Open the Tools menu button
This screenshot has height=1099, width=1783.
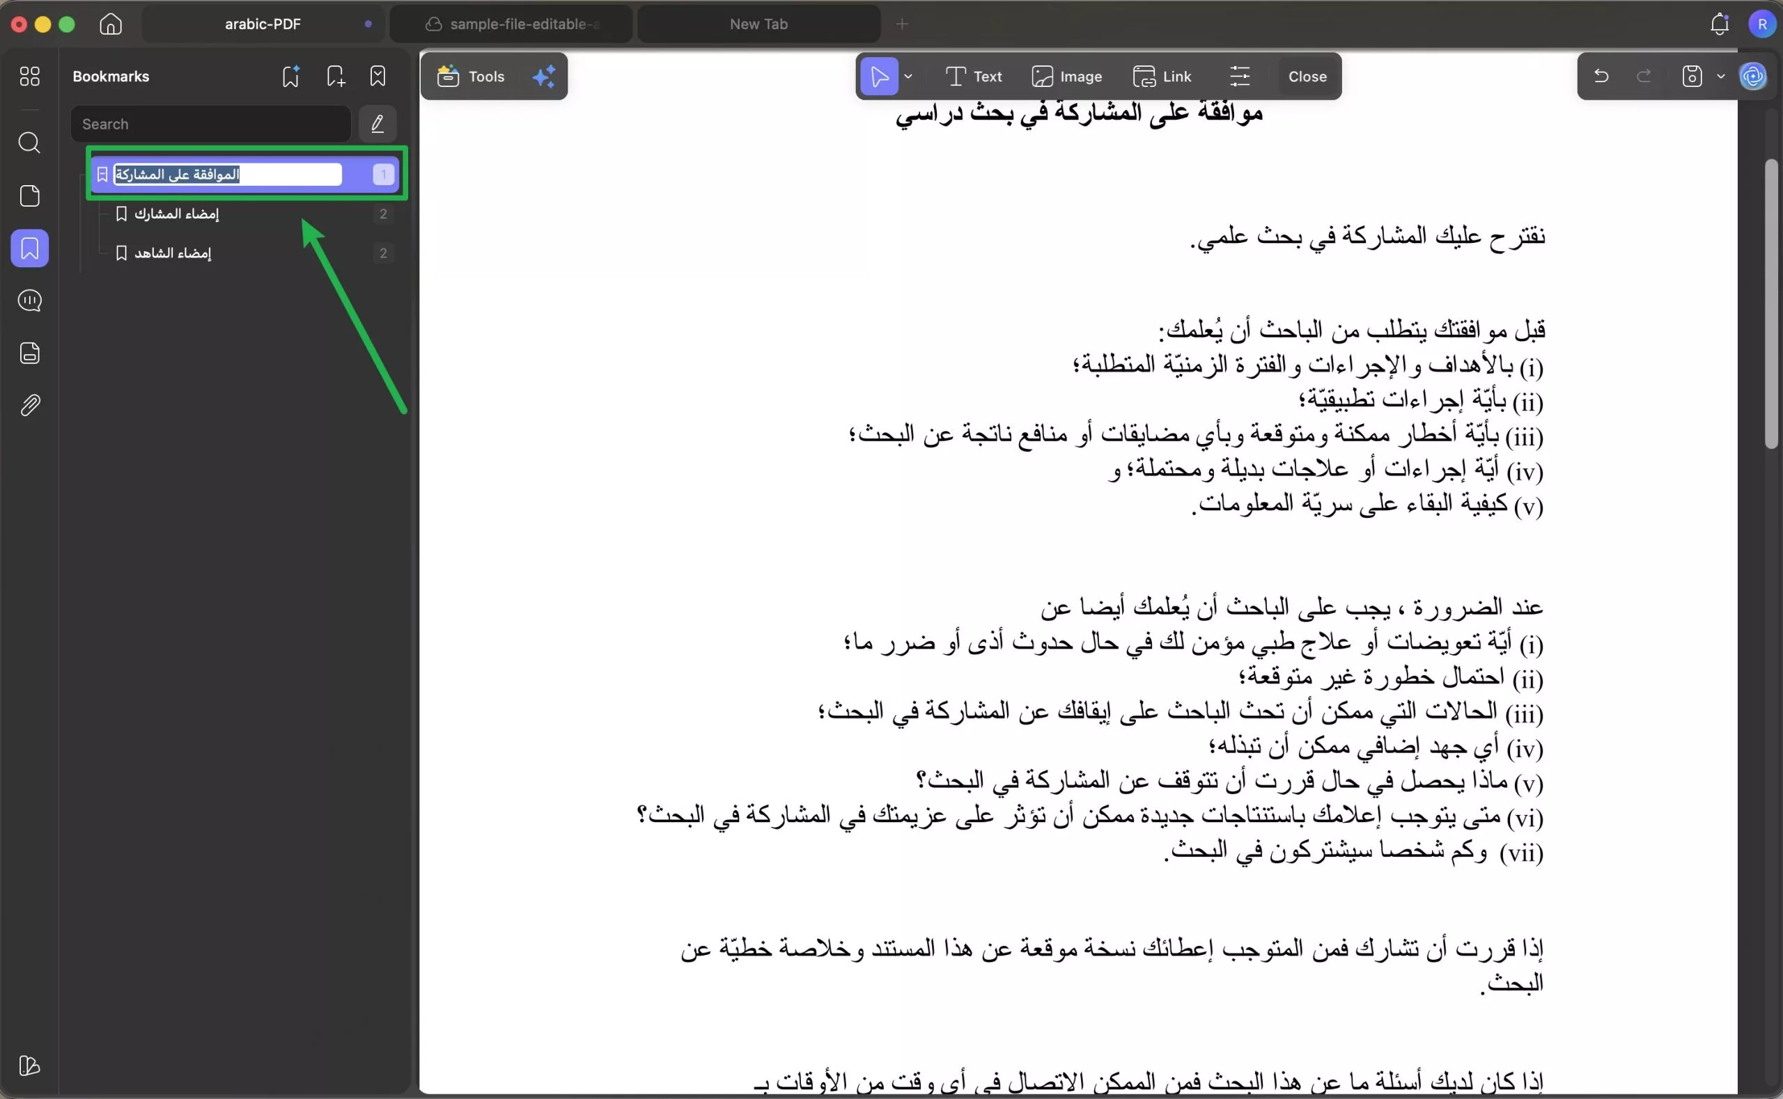[470, 76]
